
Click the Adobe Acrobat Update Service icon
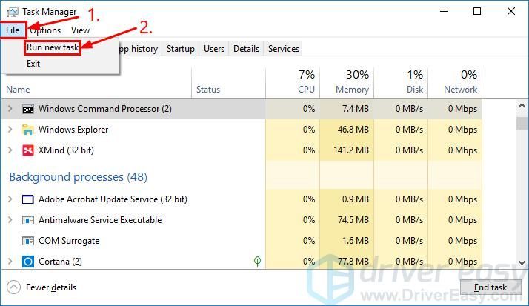pyautogui.click(x=28, y=200)
